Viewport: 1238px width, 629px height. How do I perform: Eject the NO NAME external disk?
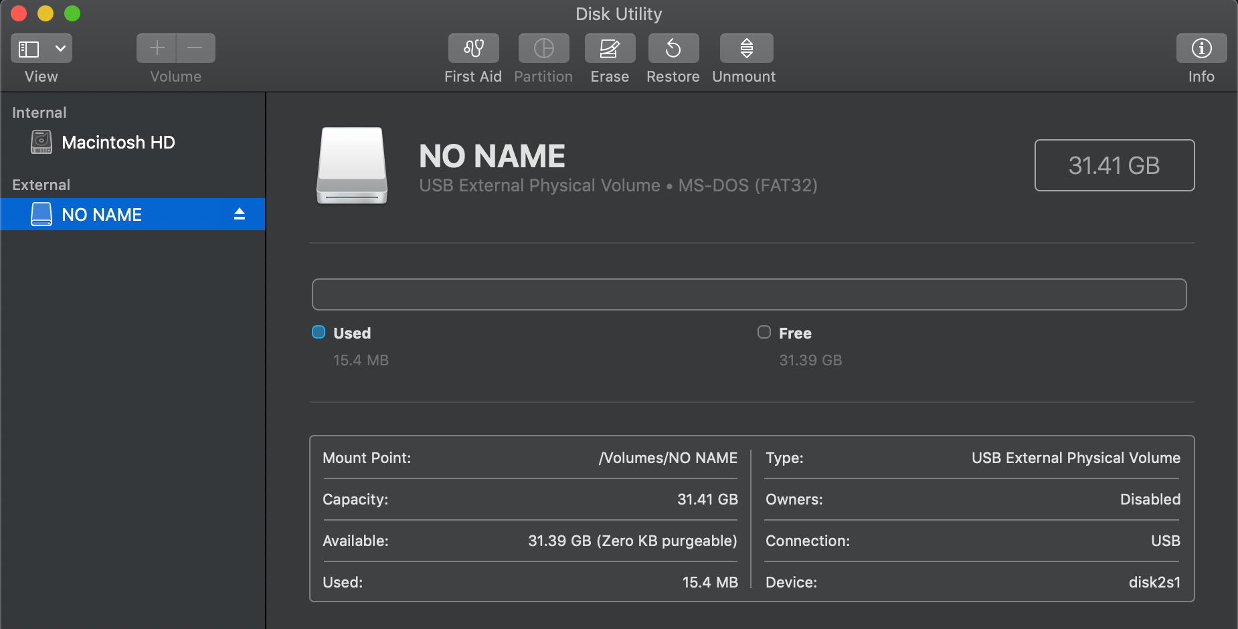pyautogui.click(x=238, y=214)
